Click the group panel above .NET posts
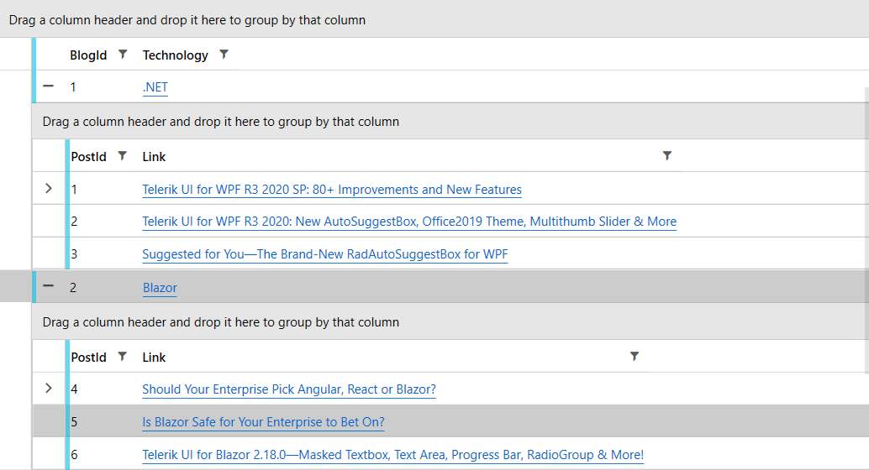The image size is (869, 470). point(220,122)
